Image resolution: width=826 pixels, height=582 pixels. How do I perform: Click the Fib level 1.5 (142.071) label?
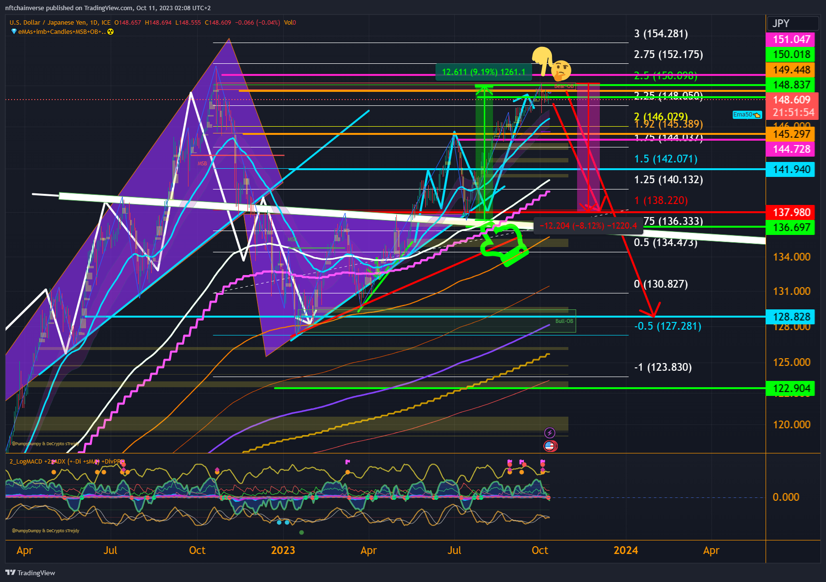tap(666, 159)
